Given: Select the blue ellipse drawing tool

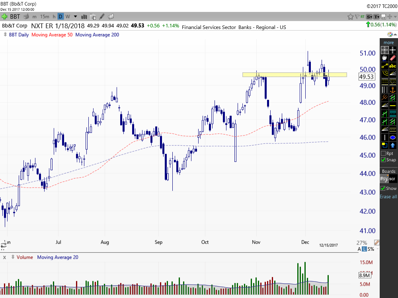Looking at the screenshot, I should click(392, 137).
